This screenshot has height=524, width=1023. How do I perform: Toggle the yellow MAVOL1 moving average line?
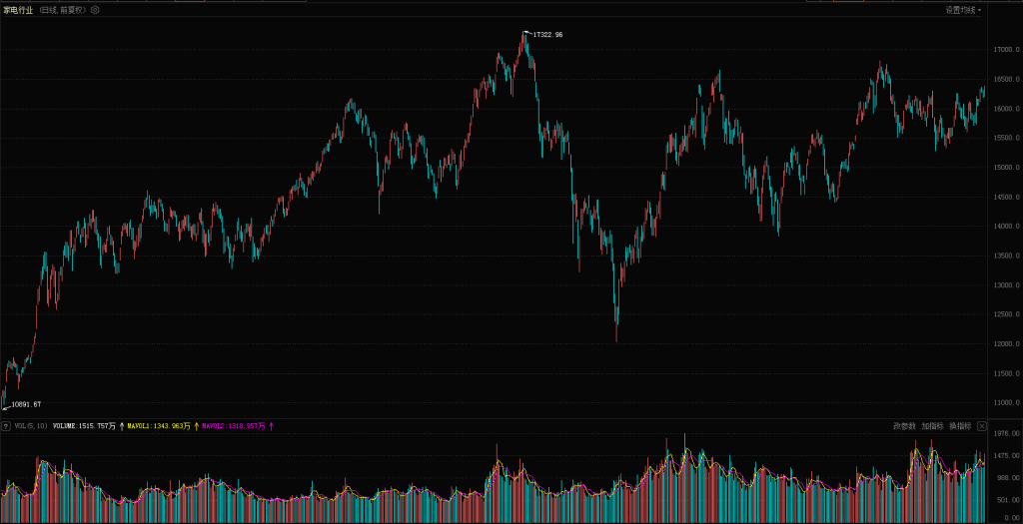point(160,426)
